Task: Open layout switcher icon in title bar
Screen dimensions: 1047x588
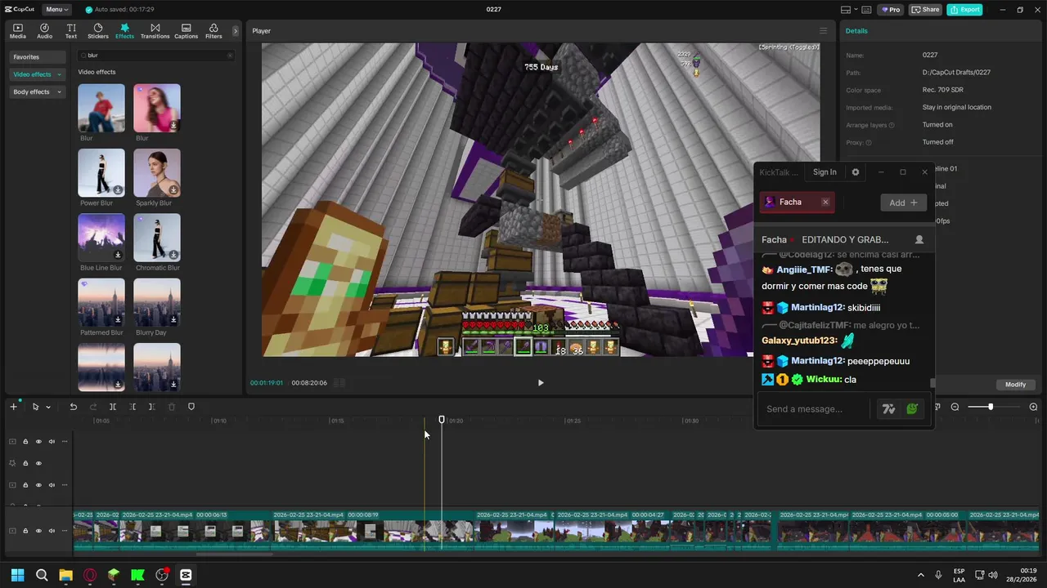Action: click(x=845, y=10)
